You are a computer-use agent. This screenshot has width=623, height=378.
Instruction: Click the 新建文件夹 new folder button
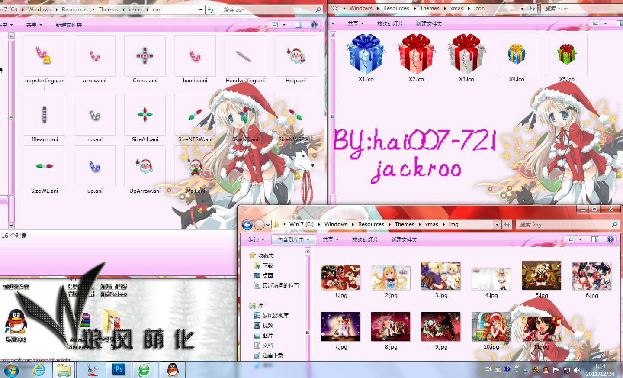pyautogui.click(x=403, y=239)
